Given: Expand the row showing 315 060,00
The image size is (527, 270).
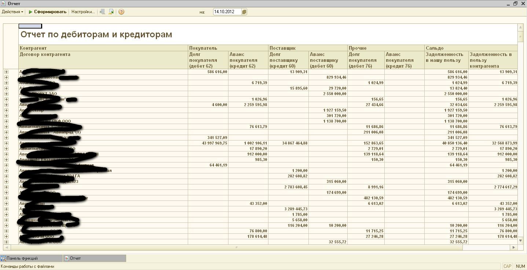Looking at the screenshot, I should click(x=6, y=181).
